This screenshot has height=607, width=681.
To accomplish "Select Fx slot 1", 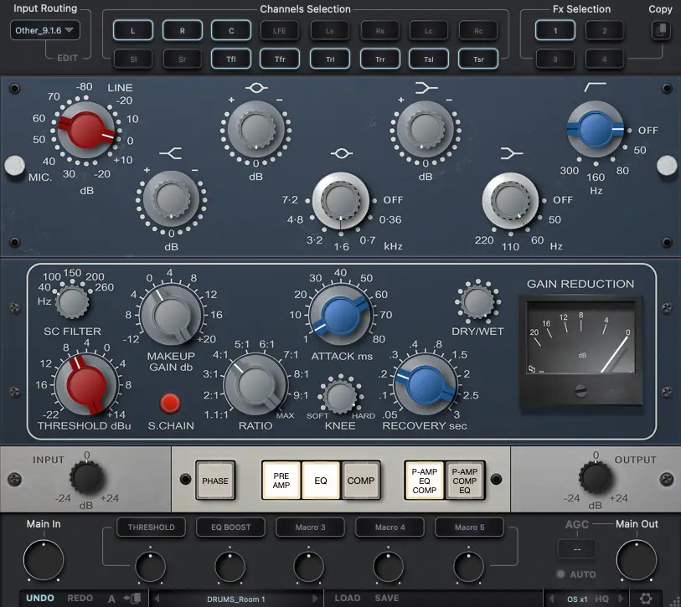I will [x=555, y=31].
